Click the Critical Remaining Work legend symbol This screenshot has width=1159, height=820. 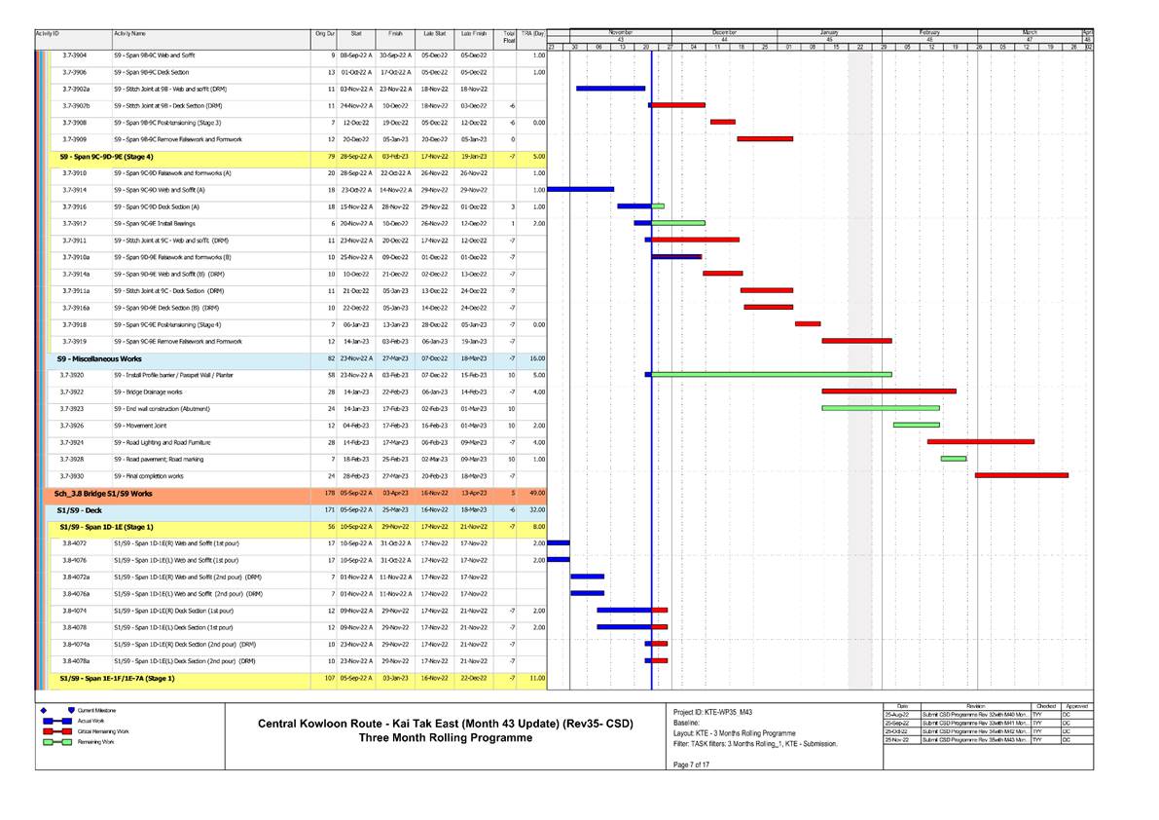click(x=56, y=731)
